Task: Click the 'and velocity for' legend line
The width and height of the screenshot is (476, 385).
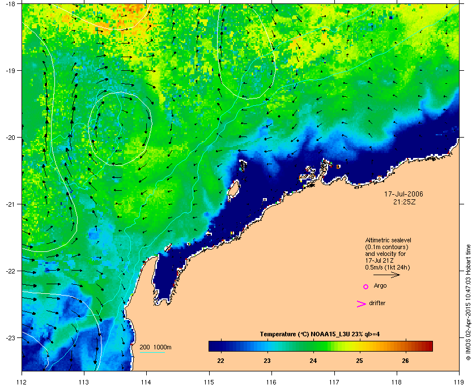Action: point(385,254)
